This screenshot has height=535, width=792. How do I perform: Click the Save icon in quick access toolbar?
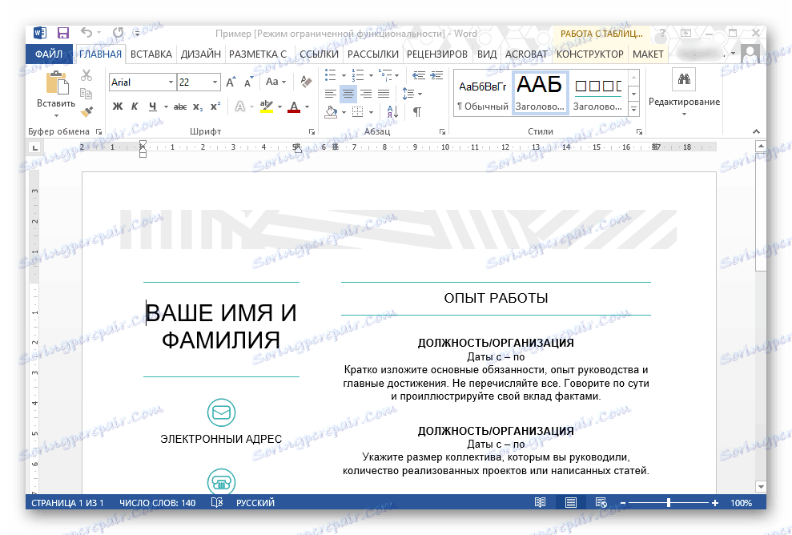(63, 34)
